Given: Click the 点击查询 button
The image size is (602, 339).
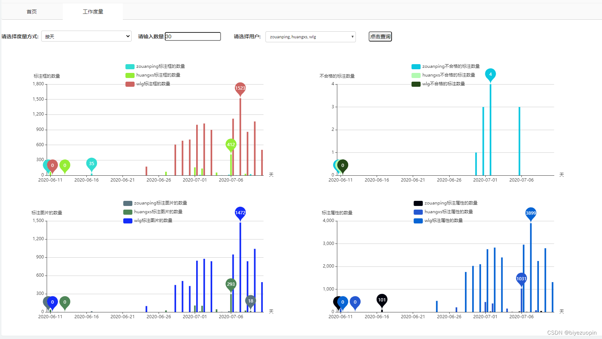Looking at the screenshot, I should tap(380, 36).
